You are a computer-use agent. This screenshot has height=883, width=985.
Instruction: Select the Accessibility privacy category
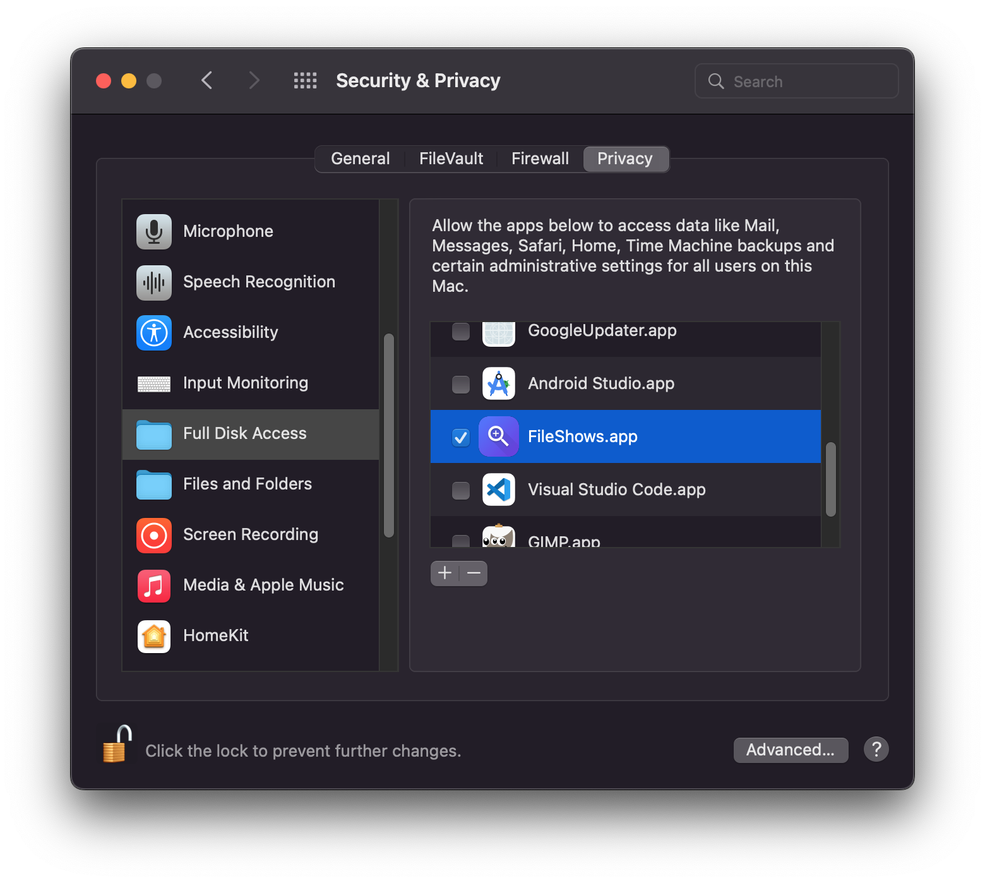[230, 333]
